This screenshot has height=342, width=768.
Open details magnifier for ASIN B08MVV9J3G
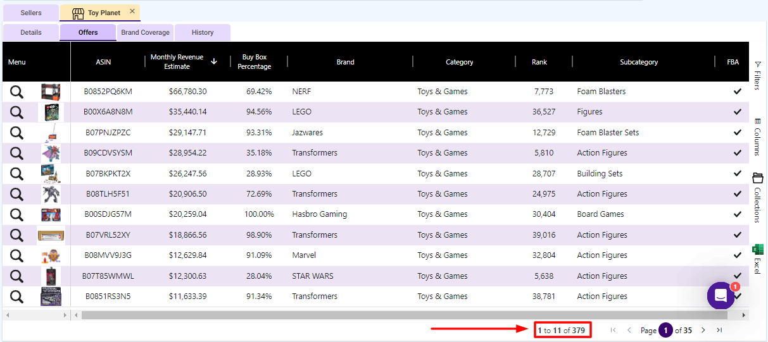16,255
